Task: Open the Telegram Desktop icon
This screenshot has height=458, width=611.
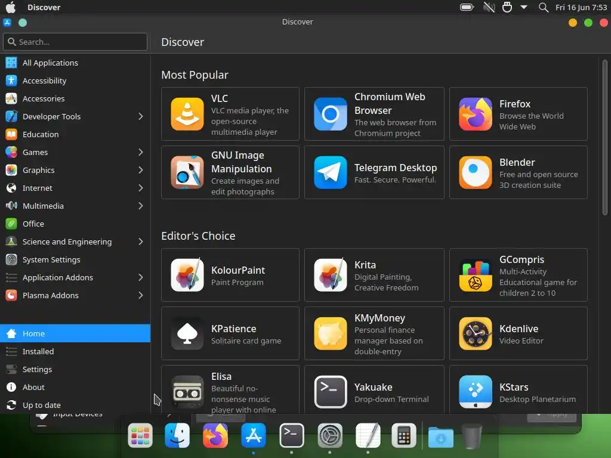Action: point(331,172)
